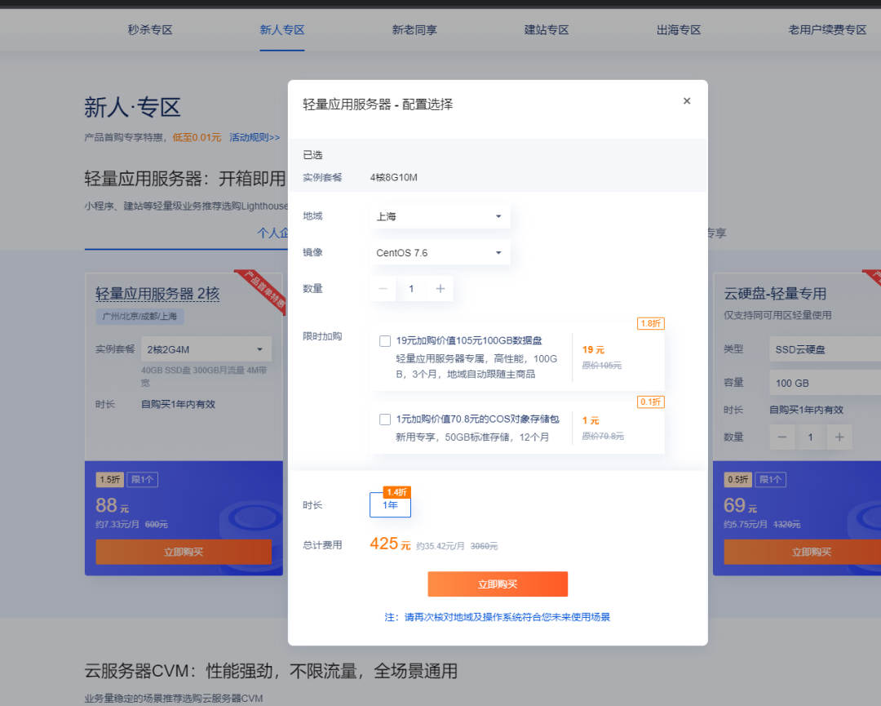This screenshot has width=881, height=706.
Task: Open the 老用户续费专区 tab
Action: tap(827, 30)
